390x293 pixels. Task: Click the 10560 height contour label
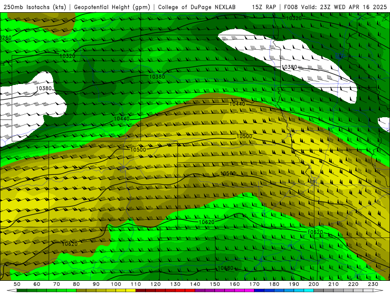(x=228, y=173)
